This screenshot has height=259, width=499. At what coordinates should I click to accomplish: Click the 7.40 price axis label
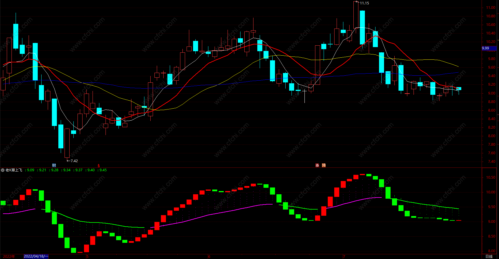[492, 162]
